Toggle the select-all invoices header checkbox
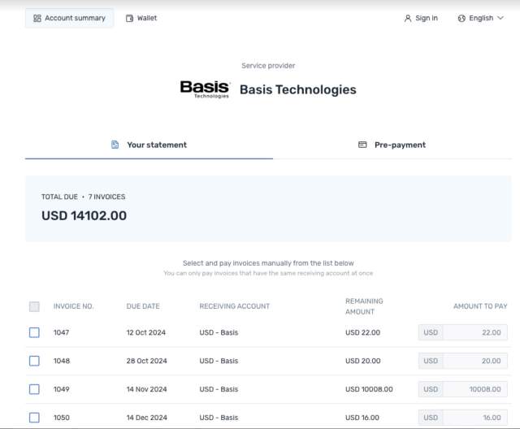This screenshot has width=520, height=429. 34,306
